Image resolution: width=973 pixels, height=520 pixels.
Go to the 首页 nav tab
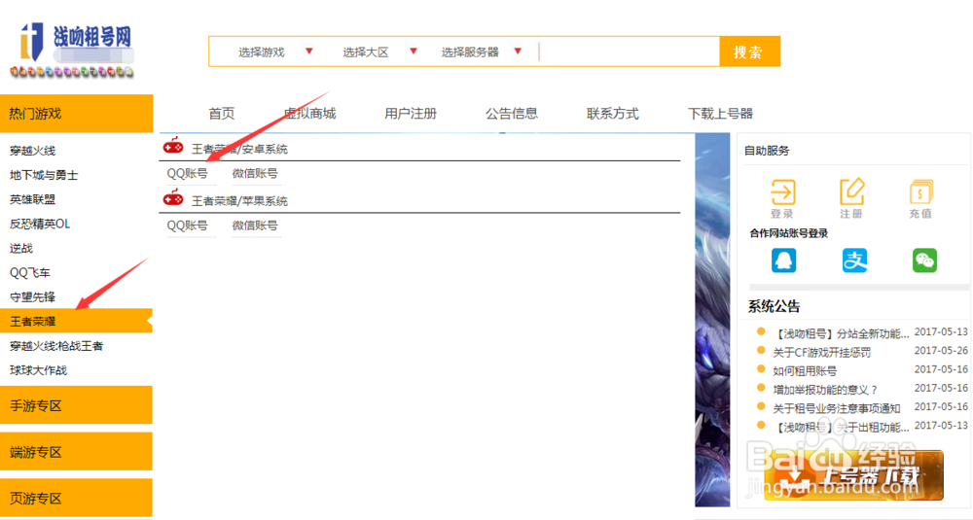pos(222,114)
